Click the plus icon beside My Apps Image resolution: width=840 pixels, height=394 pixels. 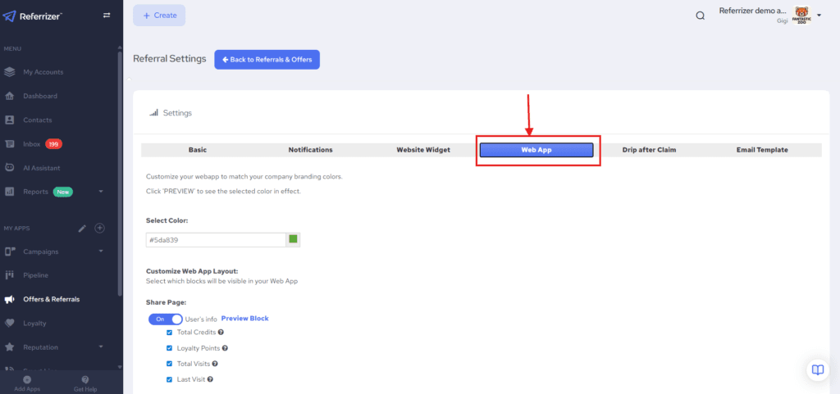(100, 228)
